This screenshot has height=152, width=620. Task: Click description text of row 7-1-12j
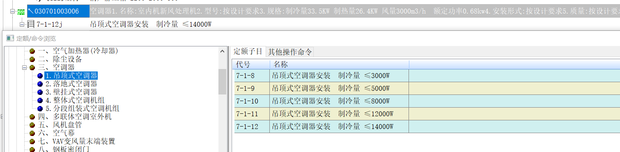(151, 25)
